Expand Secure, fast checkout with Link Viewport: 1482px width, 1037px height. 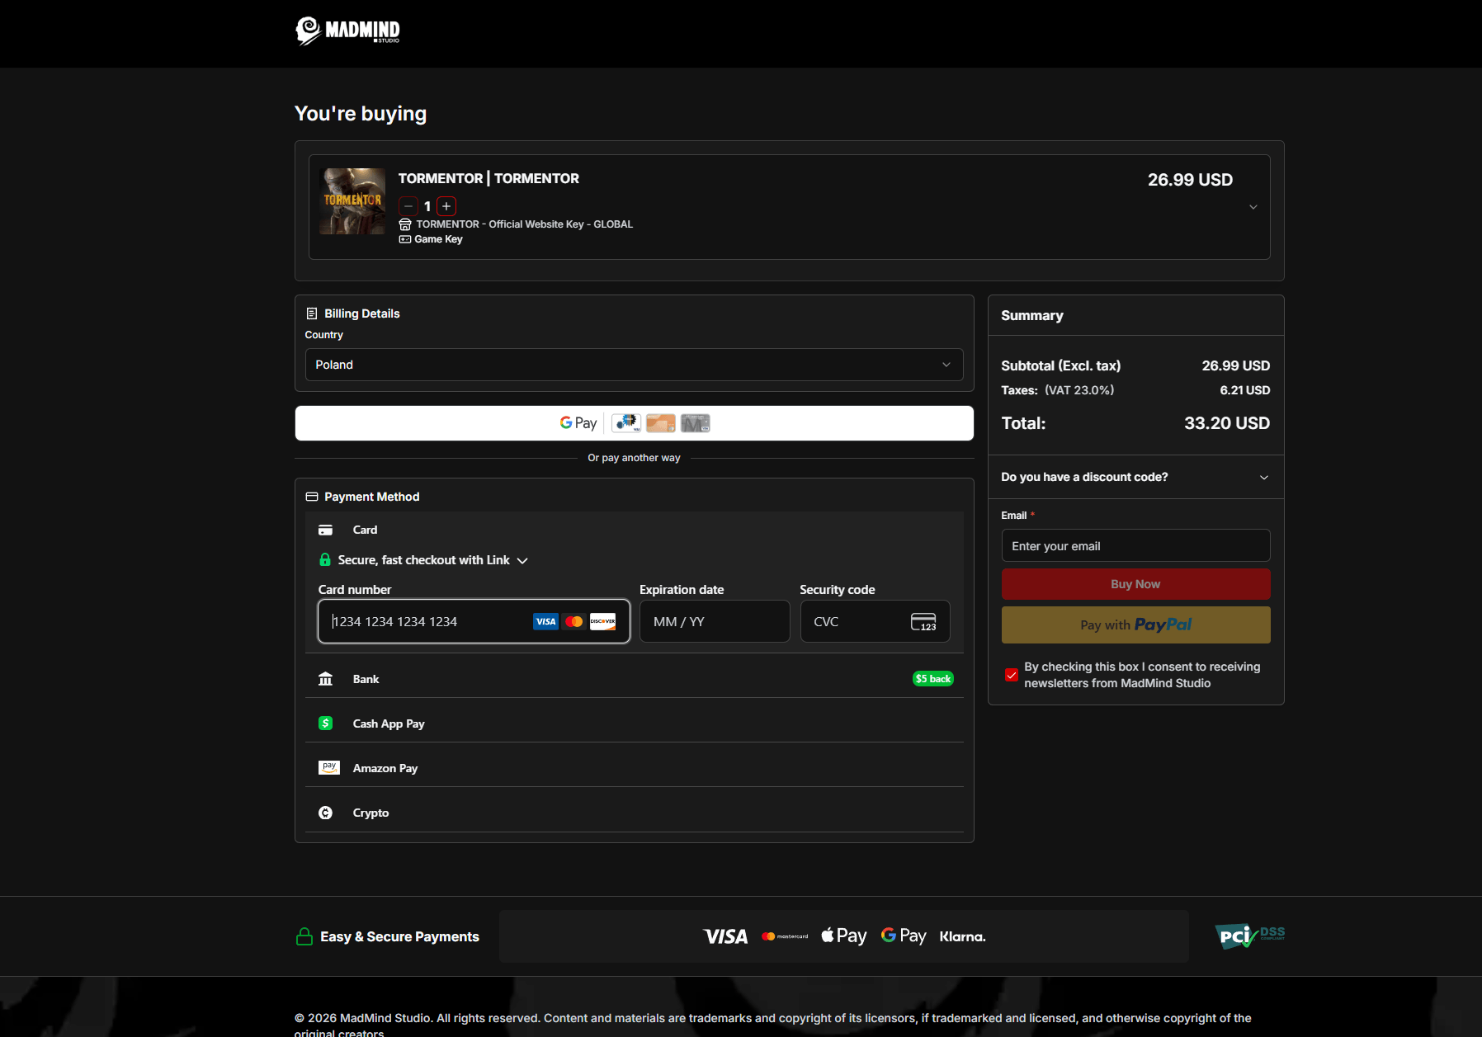click(423, 560)
